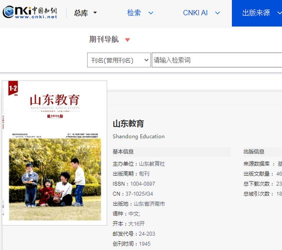Click the 创刊时间：1945 line
The height and width of the screenshot is (250, 282).
click(x=132, y=243)
